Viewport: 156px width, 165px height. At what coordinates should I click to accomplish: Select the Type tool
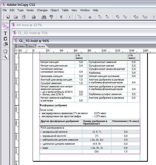tap(5, 33)
